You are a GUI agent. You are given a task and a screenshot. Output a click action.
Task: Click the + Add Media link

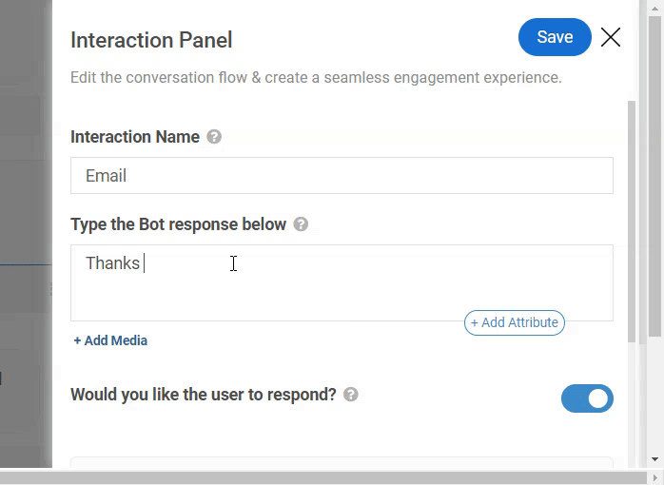click(110, 340)
